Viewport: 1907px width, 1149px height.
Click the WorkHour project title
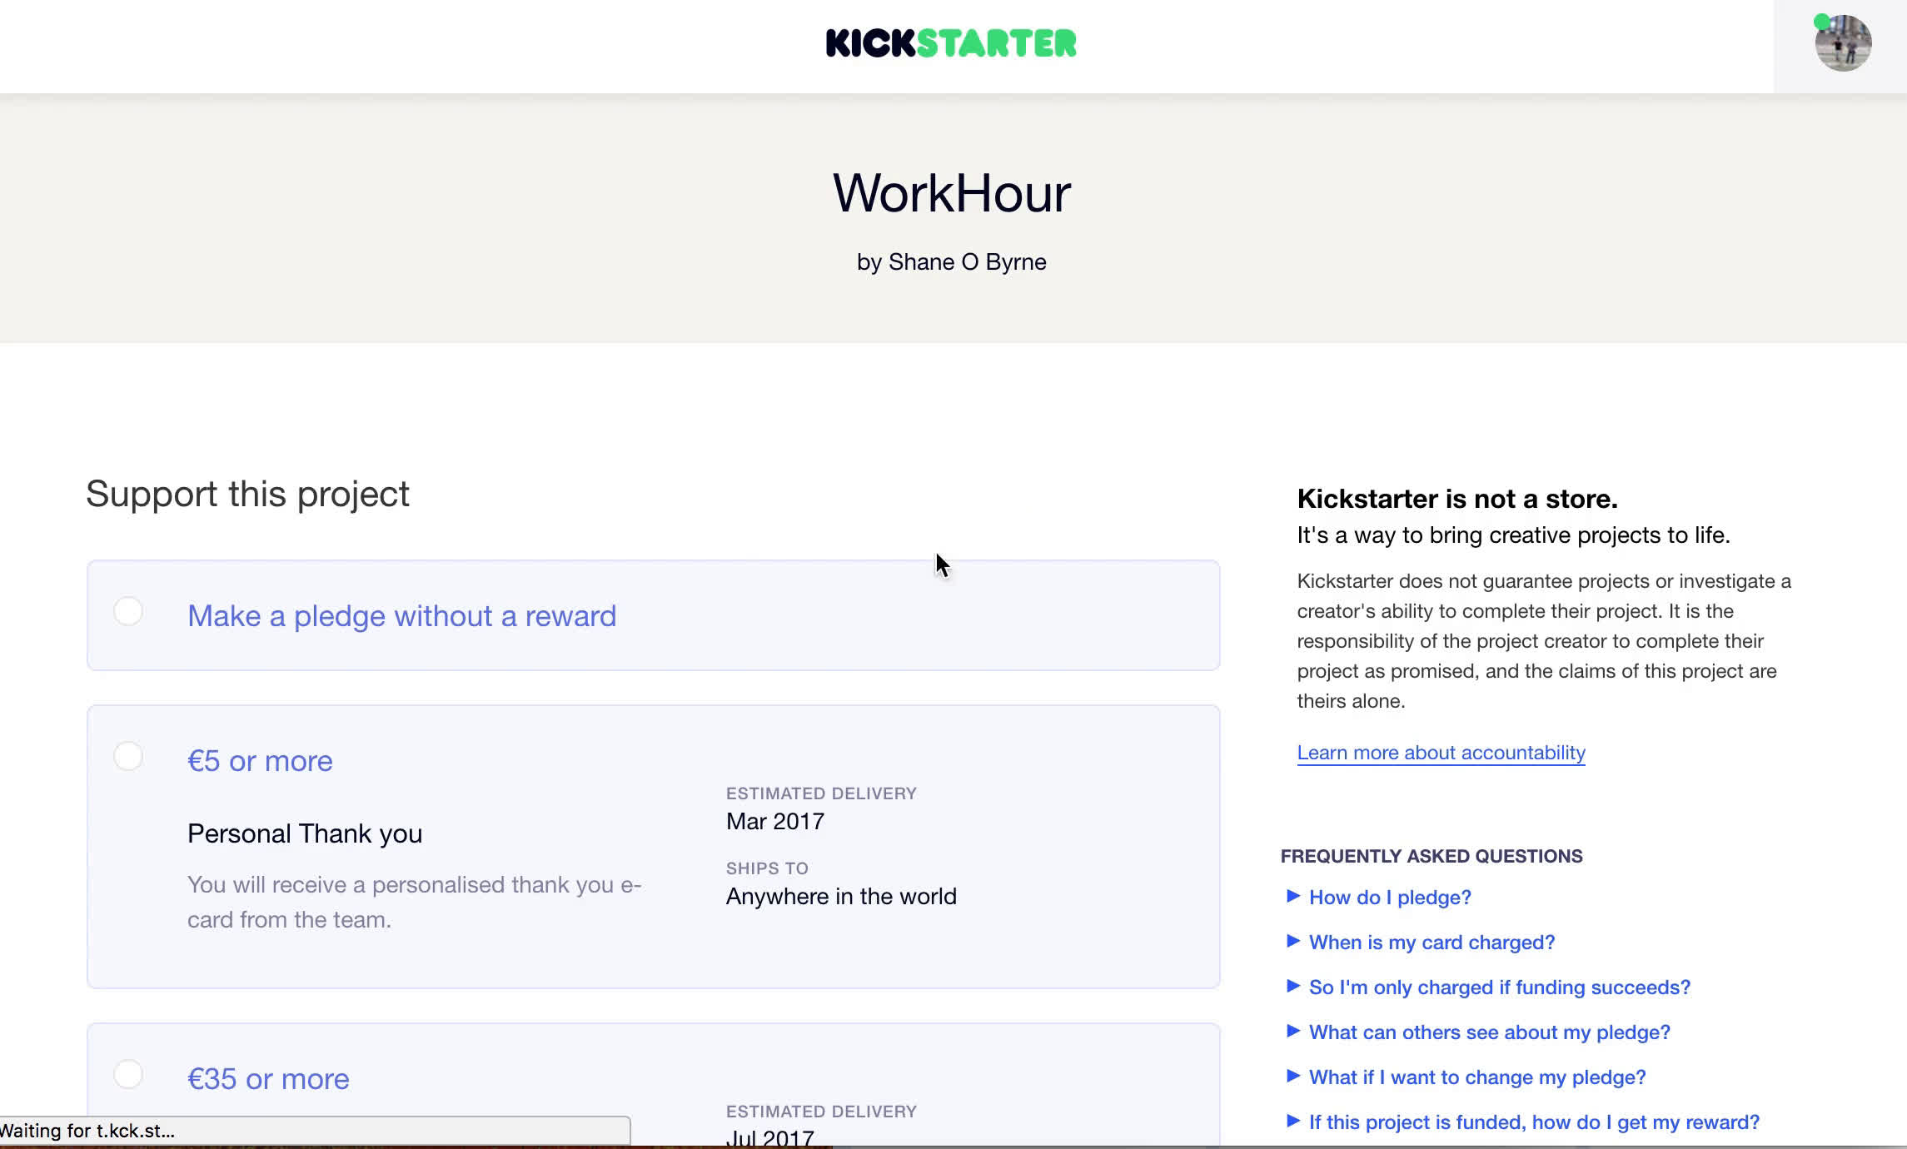tap(952, 193)
